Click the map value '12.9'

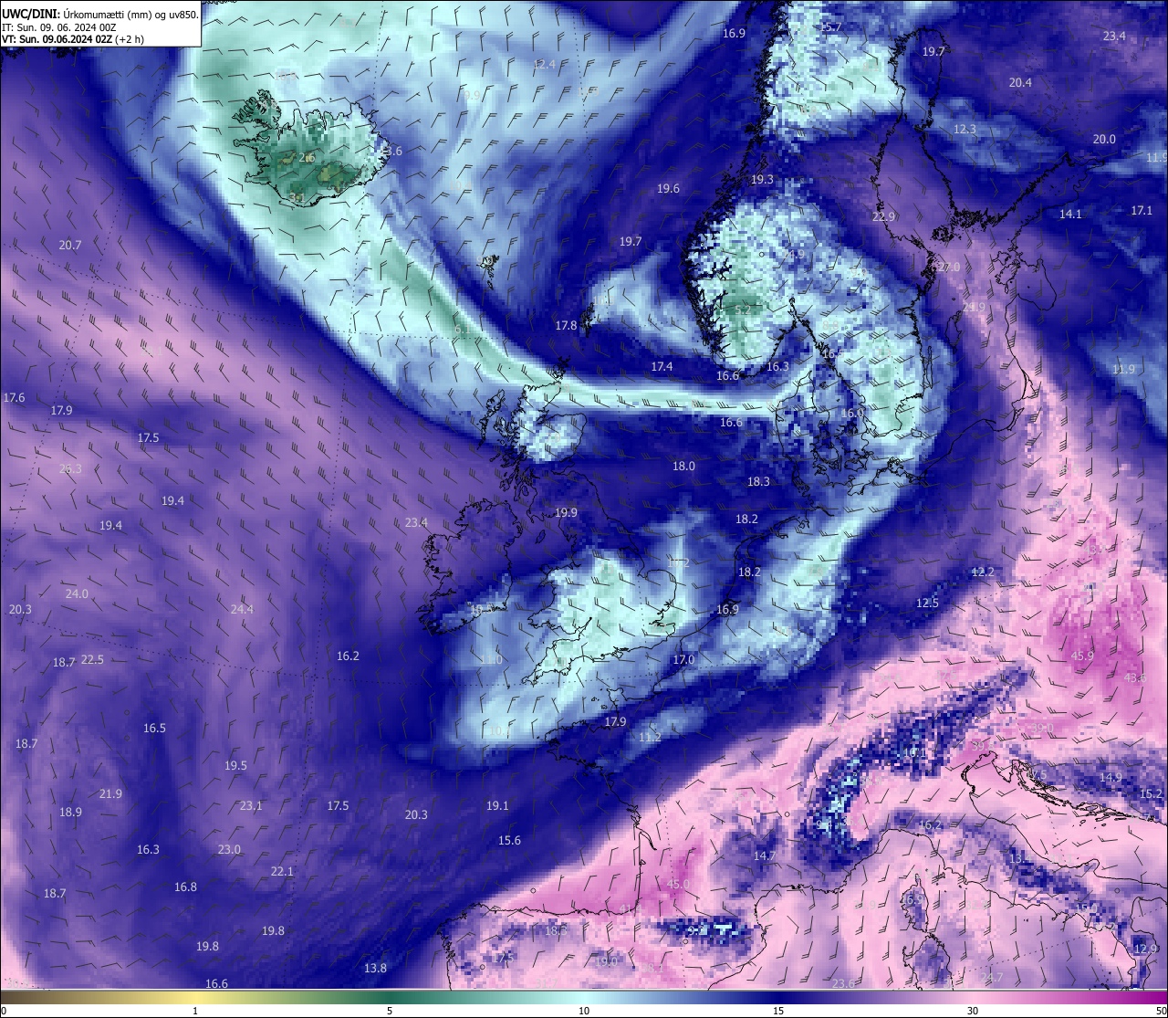click(x=1145, y=949)
